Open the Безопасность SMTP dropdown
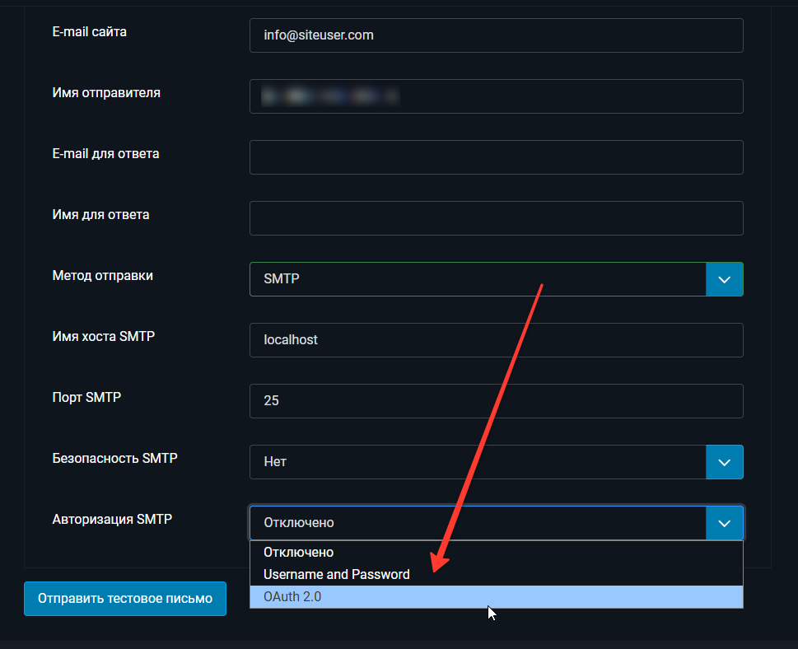Screen dimensions: 798x649 pos(497,462)
